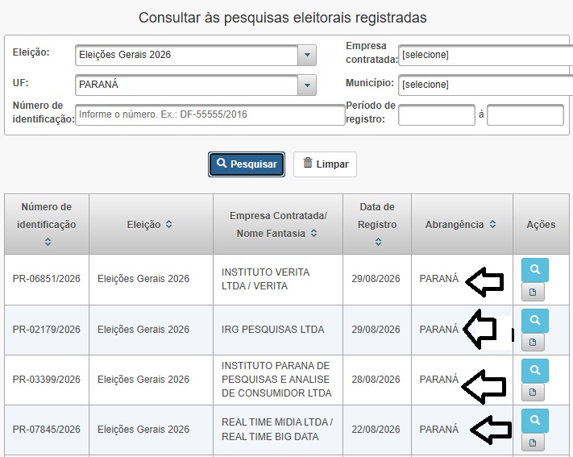
Task: Expand the Eleição dropdown arrow
Action: [x=307, y=55]
